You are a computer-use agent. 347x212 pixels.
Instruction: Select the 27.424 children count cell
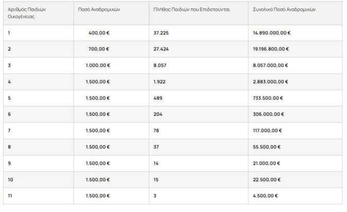[x=162, y=49]
